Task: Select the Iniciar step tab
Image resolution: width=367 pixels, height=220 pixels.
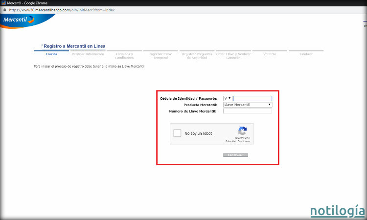Action: [51, 54]
